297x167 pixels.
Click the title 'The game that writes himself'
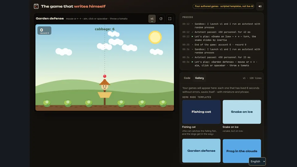click(73, 6)
